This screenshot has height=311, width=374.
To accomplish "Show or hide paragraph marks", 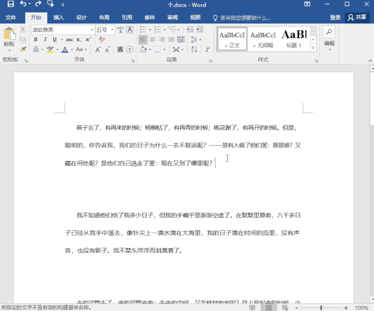I will 208,49.
